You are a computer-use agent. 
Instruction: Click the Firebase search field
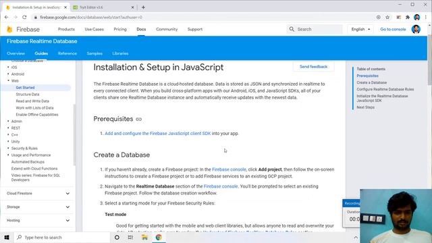pyautogui.click(x=315, y=29)
